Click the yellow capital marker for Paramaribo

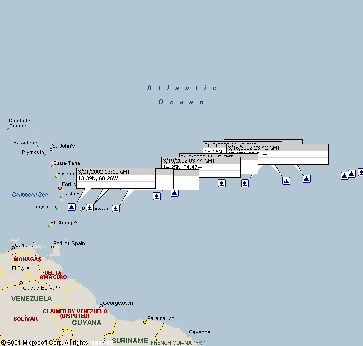click(x=145, y=322)
